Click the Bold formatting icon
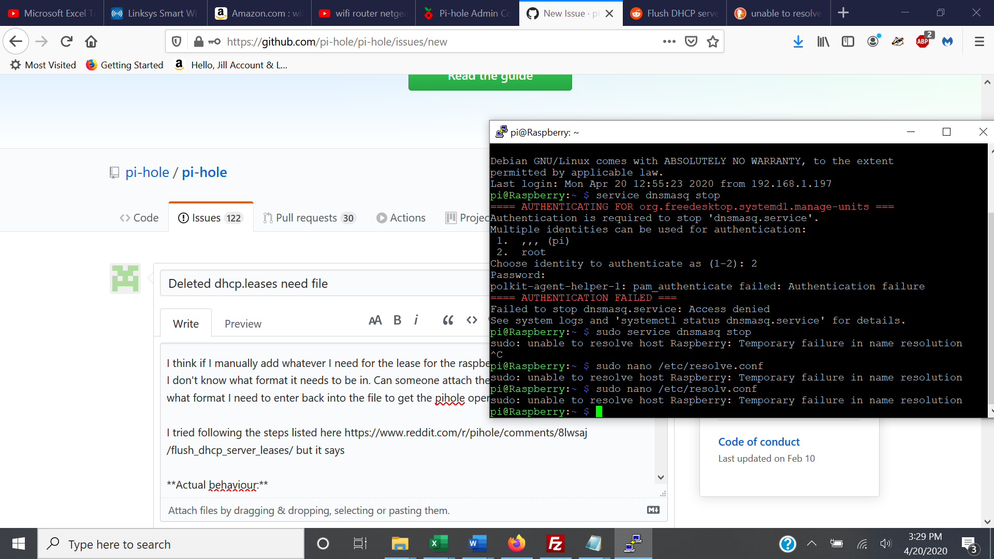 397,320
